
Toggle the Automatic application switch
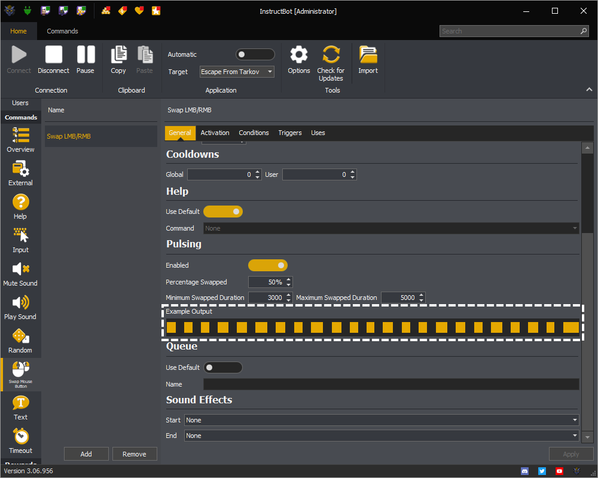click(x=255, y=54)
